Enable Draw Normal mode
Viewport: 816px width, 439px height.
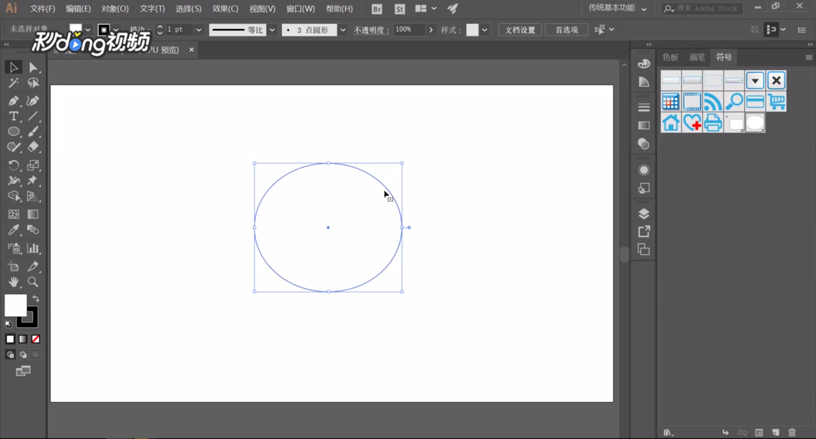pyautogui.click(x=10, y=354)
